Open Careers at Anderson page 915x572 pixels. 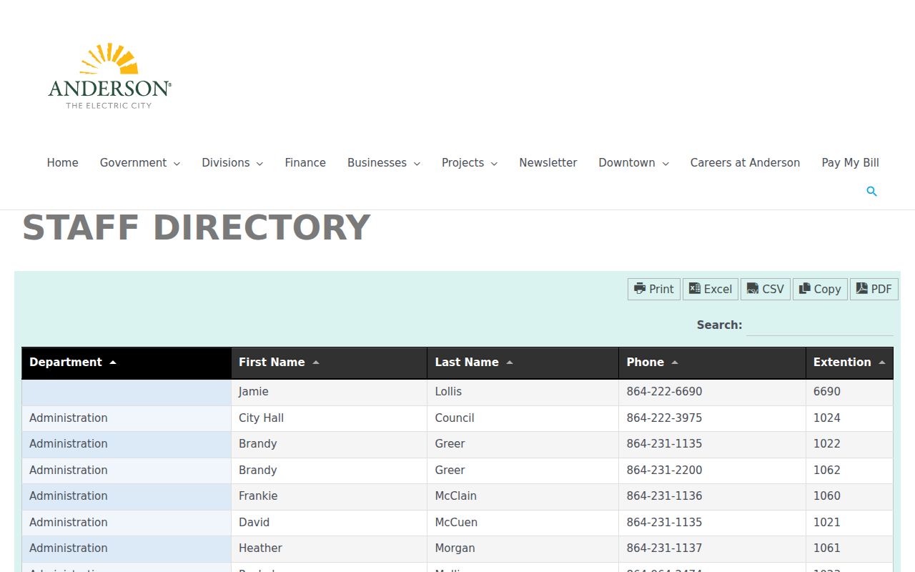click(745, 163)
